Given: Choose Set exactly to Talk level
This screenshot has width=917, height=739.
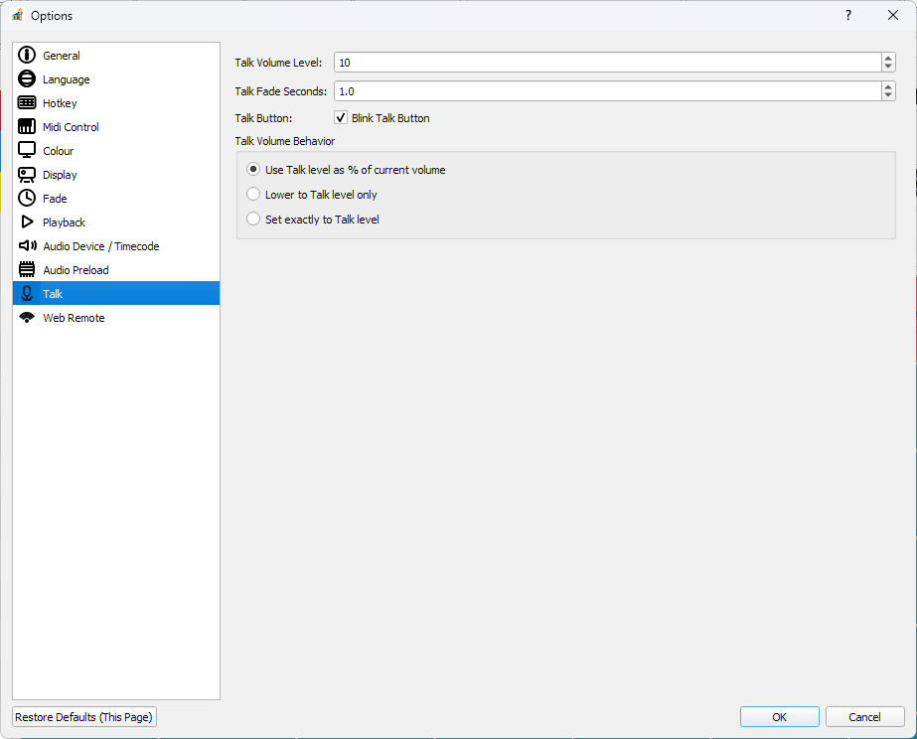Looking at the screenshot, I should pos(253,219).
